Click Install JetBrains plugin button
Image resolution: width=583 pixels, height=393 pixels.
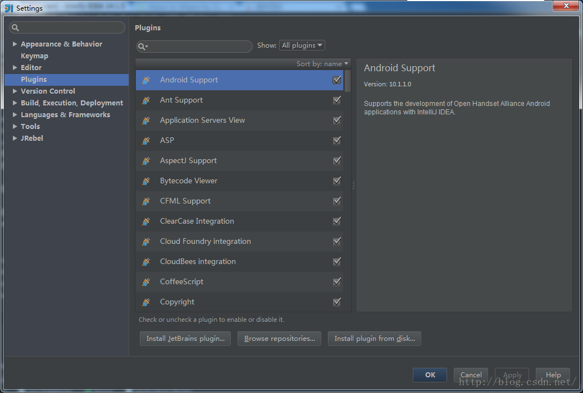pos(185,339)
